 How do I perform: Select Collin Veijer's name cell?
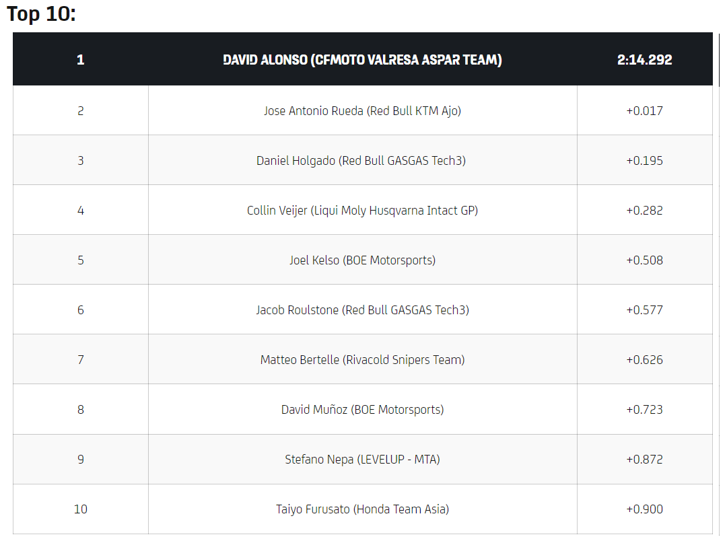pyautogui.click(x=362, y=211)
